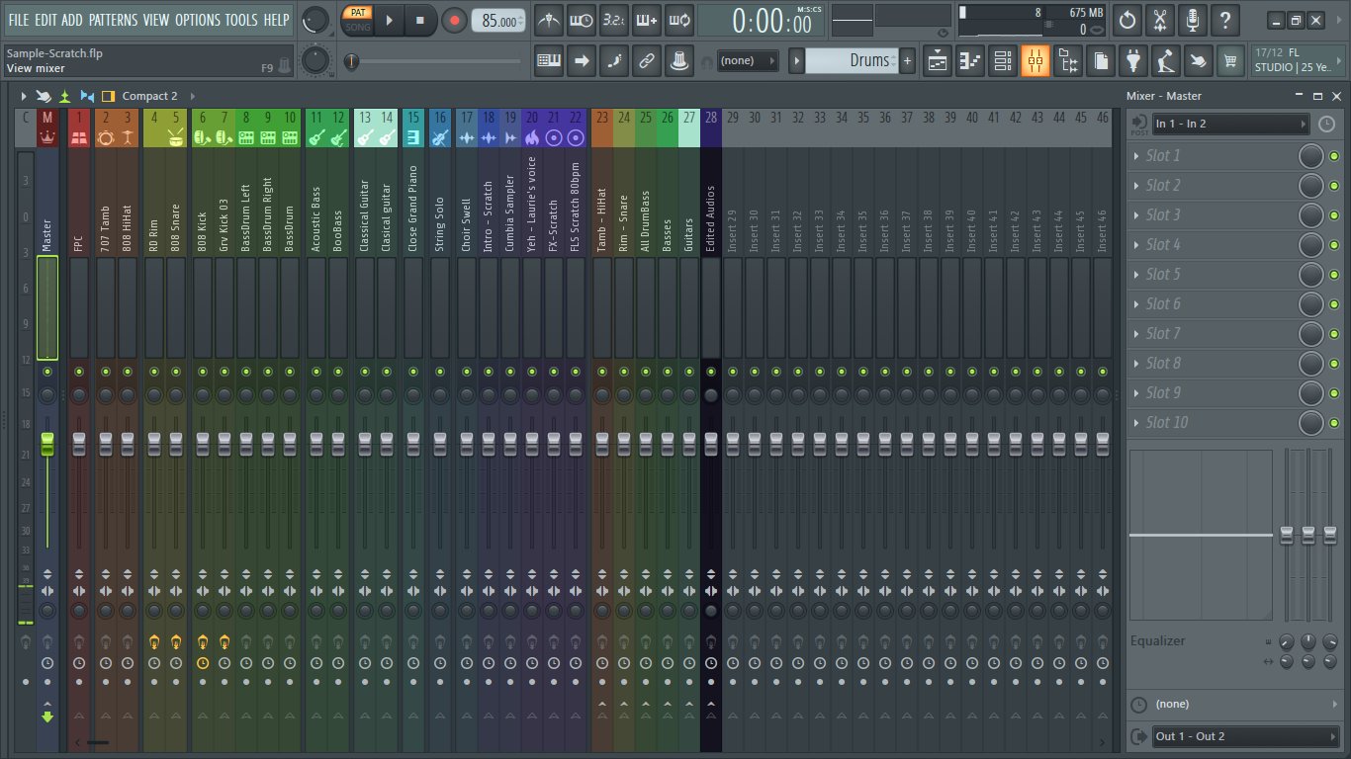Viewport: 1351px width, 759px height.
Task: Open the Playlist view from the toolbar
Action: pos(938,61)
